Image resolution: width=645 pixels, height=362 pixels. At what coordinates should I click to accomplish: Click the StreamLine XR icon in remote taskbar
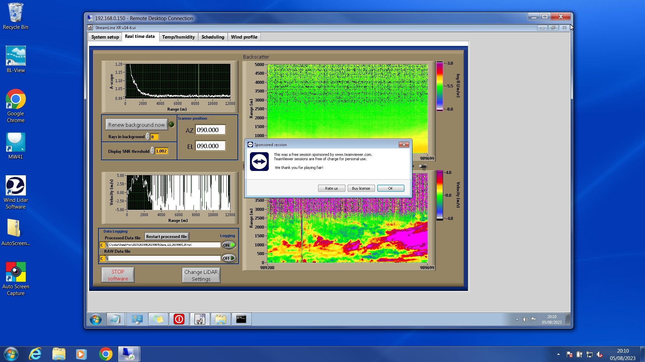coord(200,319)
